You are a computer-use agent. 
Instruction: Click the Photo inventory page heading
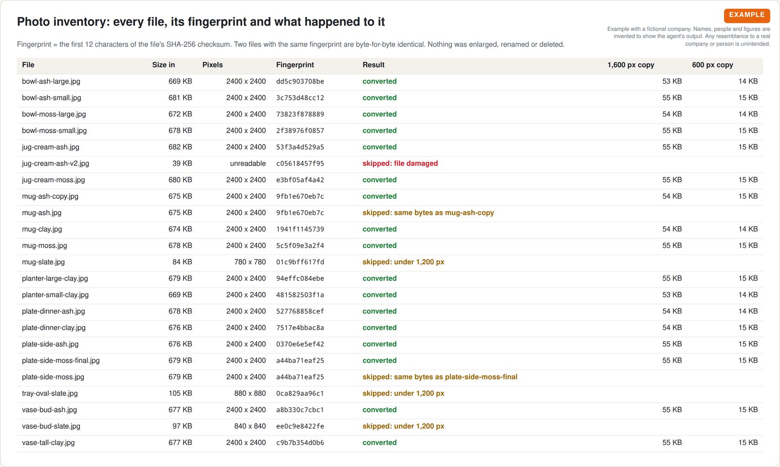(201, 22)
